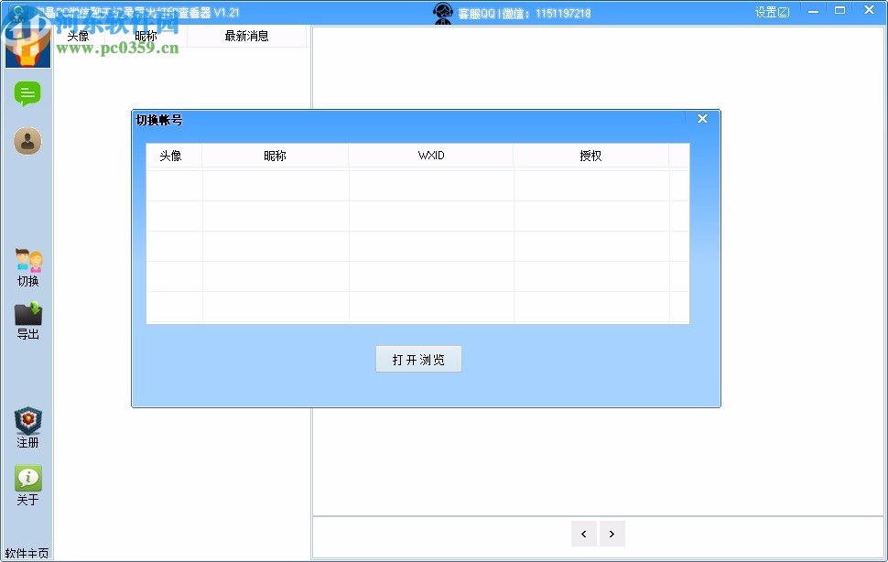
Task: Click the customer service headset icon
Action: tap(443, 13)
